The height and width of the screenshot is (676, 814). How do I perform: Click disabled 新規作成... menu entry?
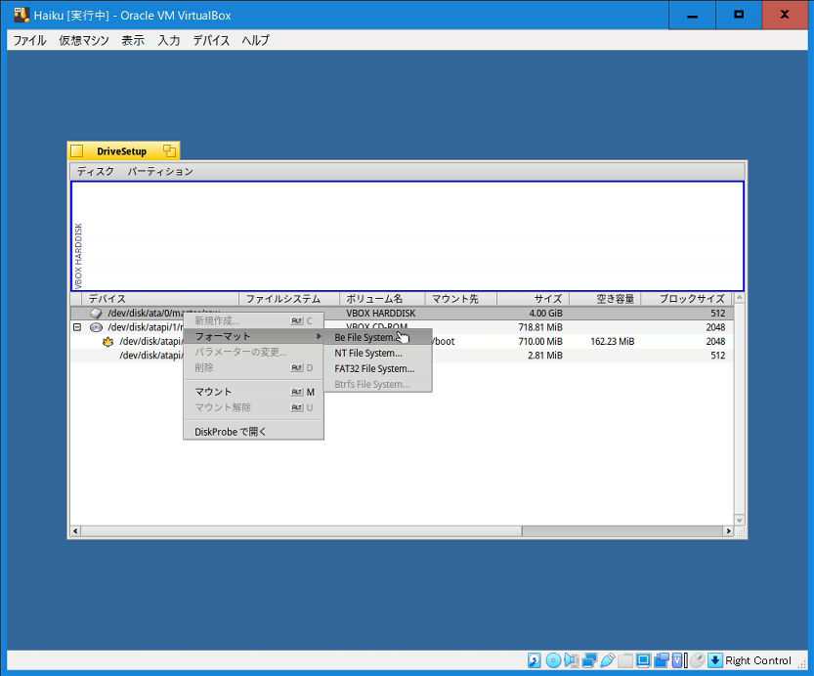point(253,320)
